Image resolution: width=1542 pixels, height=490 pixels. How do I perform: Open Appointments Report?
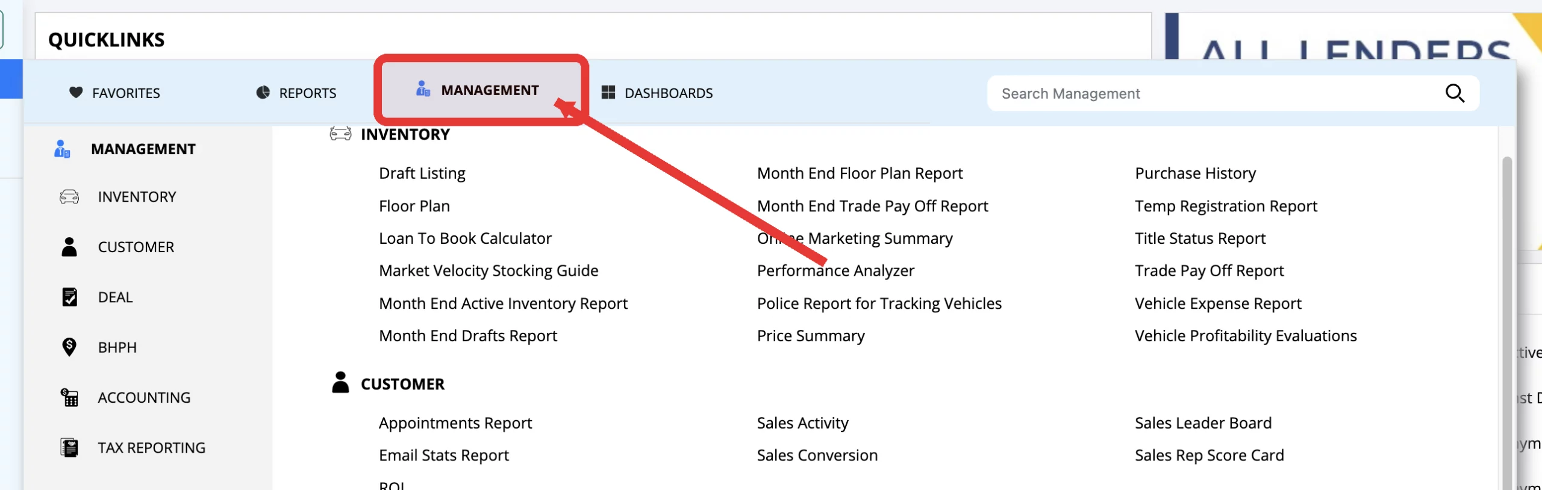(x=455, y=423)
